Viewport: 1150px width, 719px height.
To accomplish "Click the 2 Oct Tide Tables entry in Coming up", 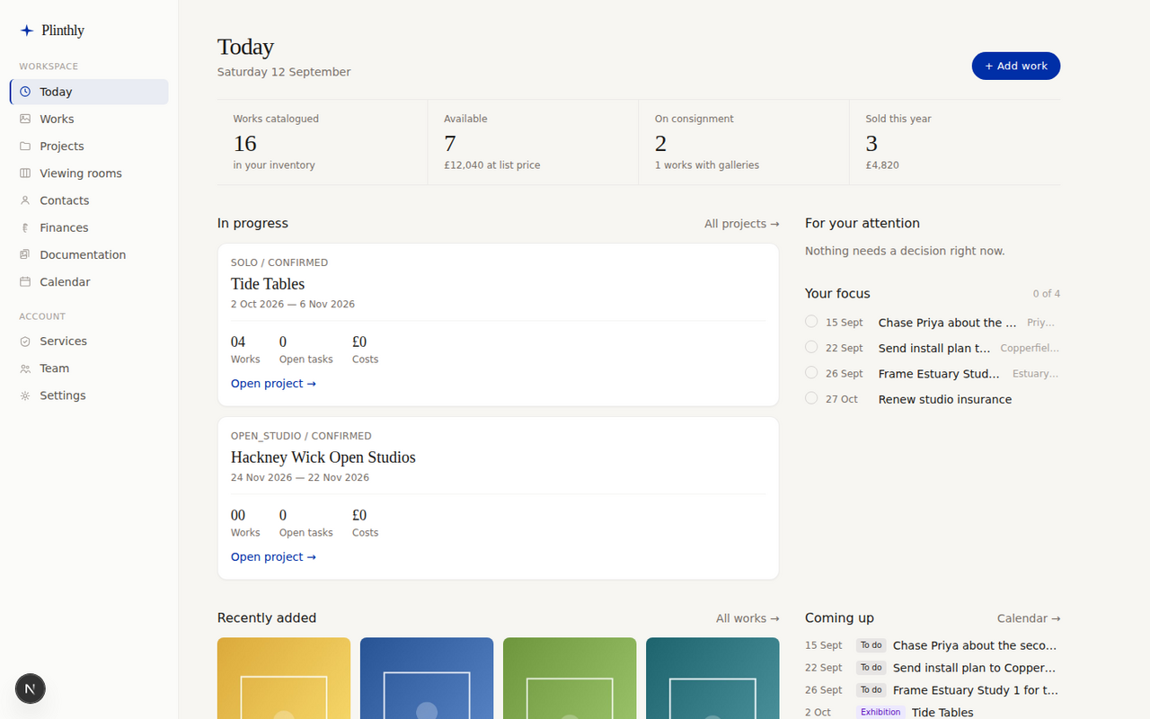I will [933, 713].
